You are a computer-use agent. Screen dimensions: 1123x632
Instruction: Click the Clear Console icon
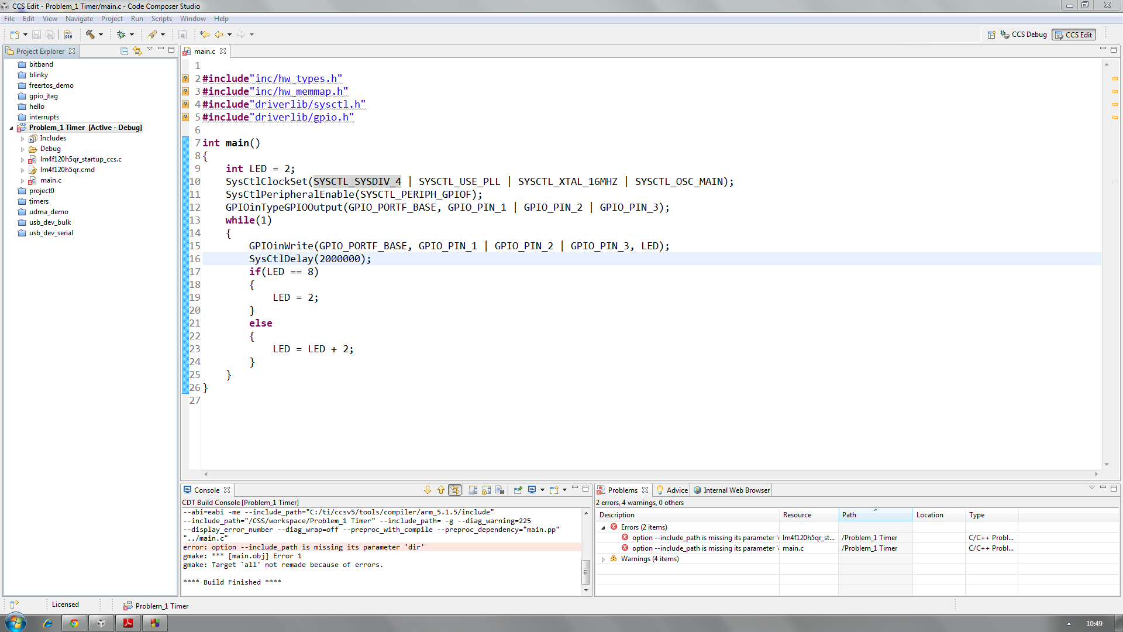point(500,490)
